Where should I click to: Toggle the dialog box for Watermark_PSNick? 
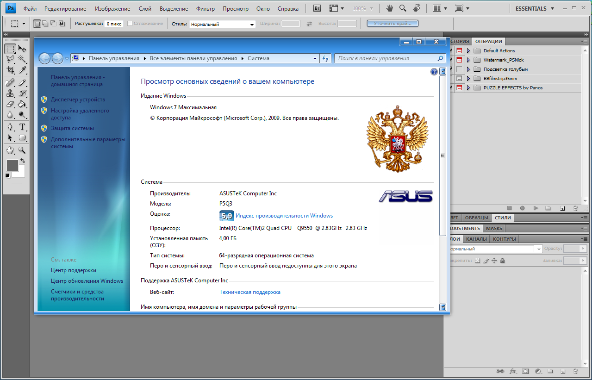point(459,60)
